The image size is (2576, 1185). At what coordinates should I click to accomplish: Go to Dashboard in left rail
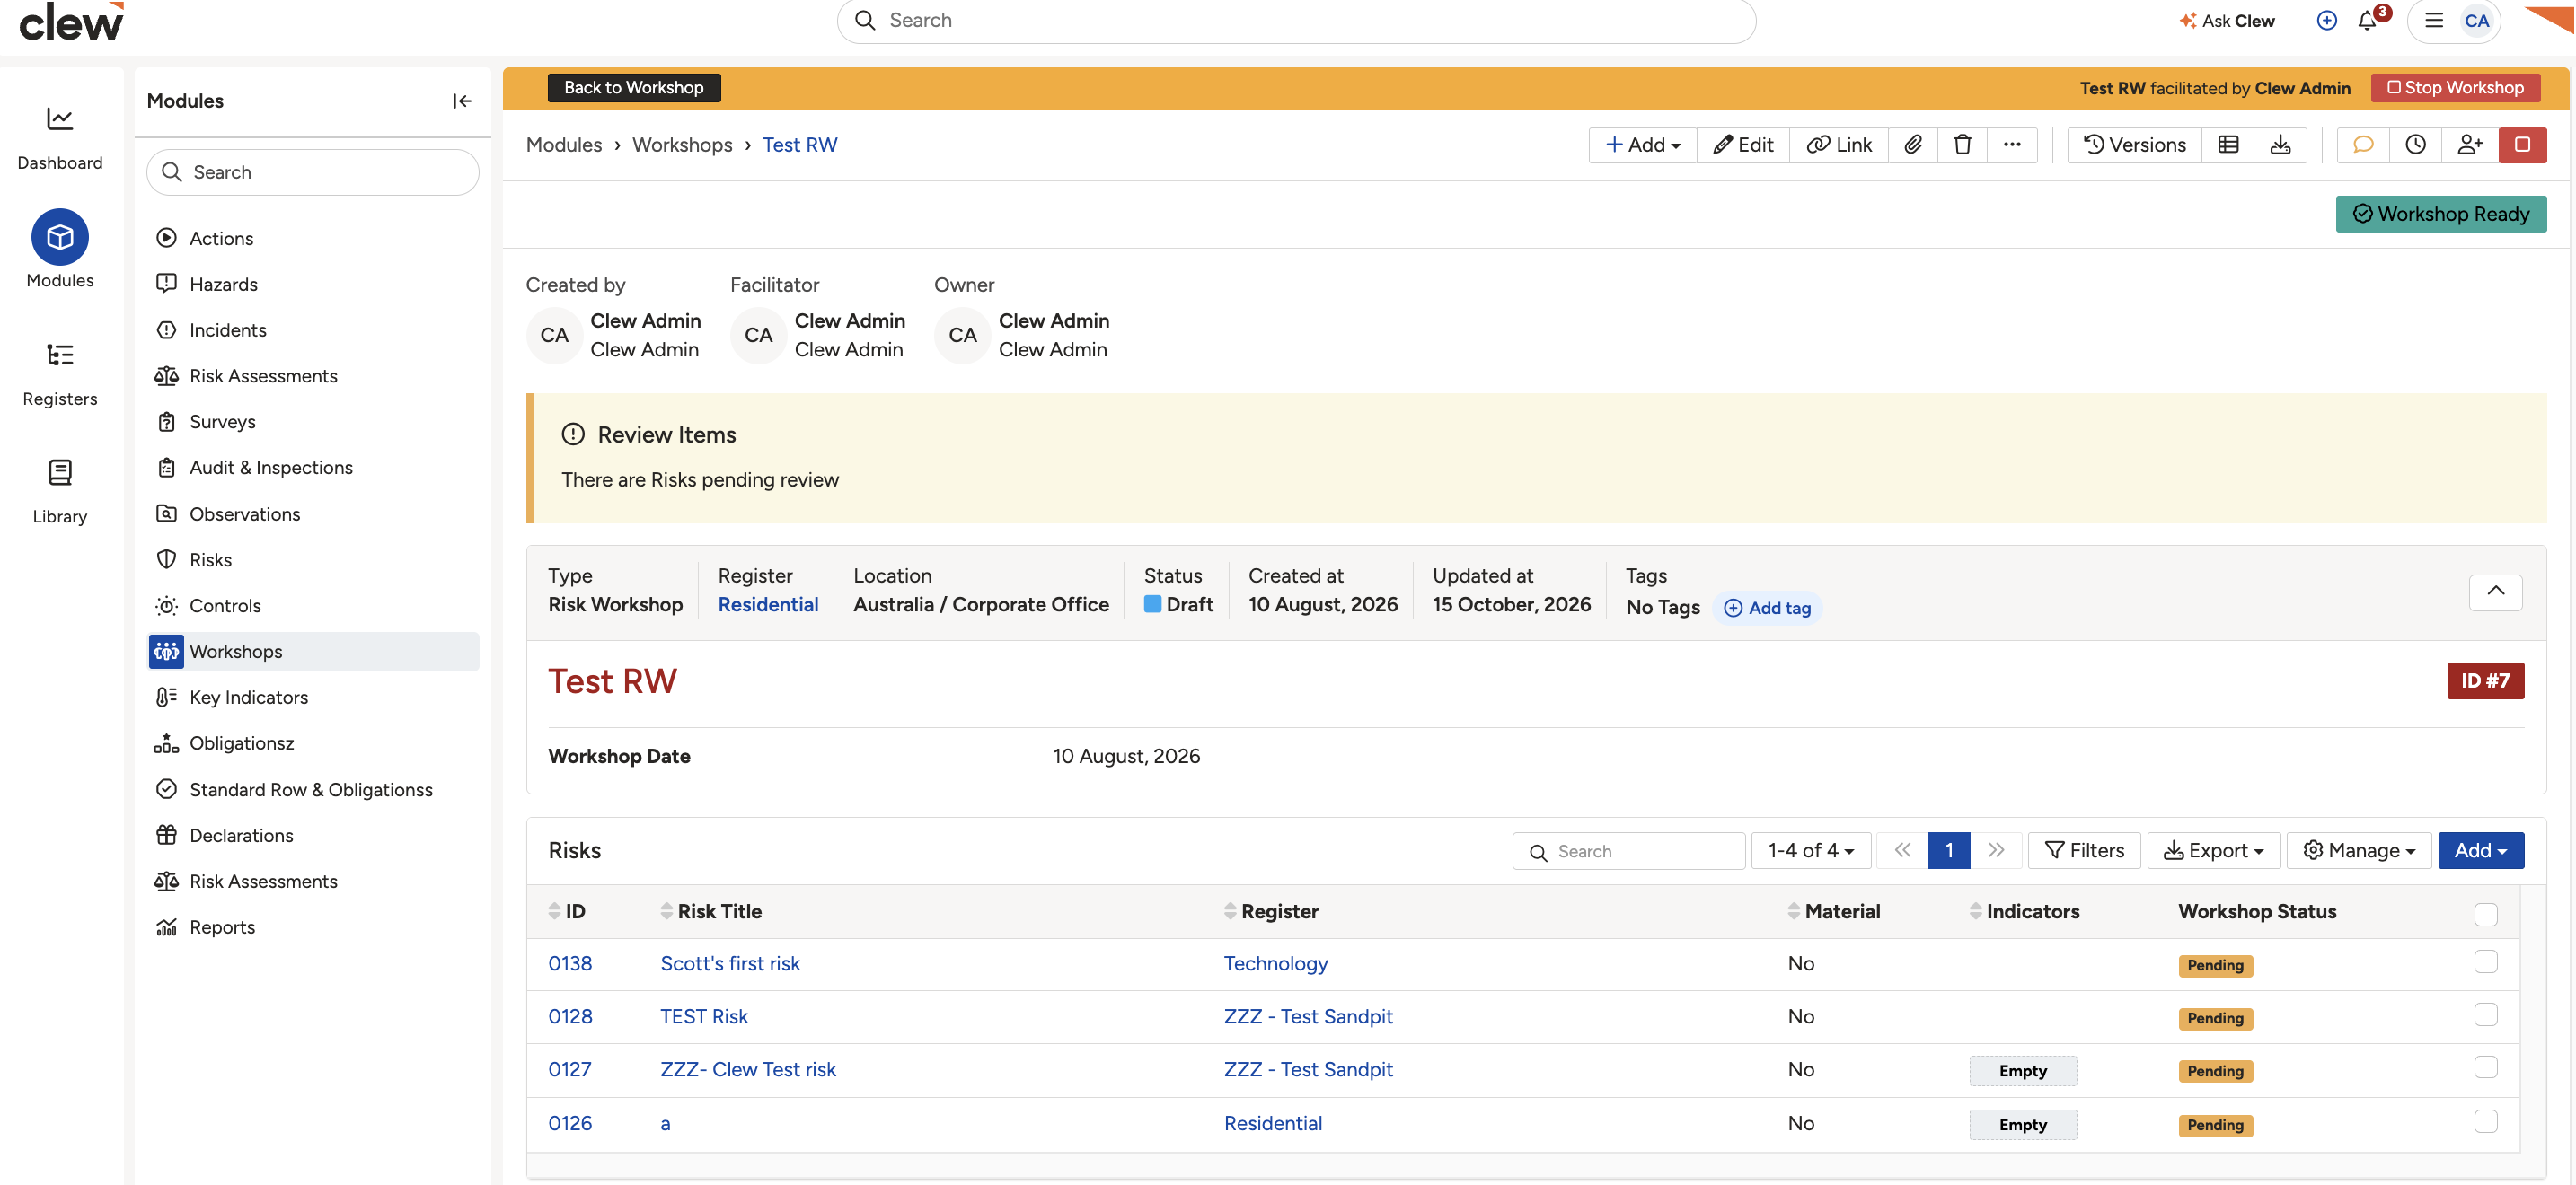point(60,138)
